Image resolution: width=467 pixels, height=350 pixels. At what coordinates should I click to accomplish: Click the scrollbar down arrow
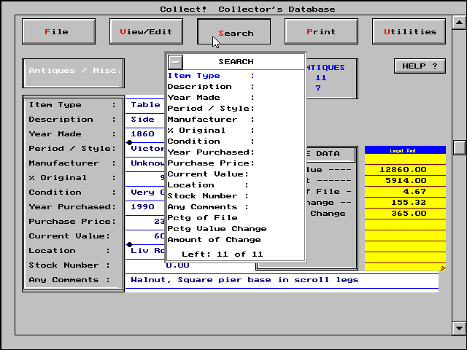coord(459,327)
